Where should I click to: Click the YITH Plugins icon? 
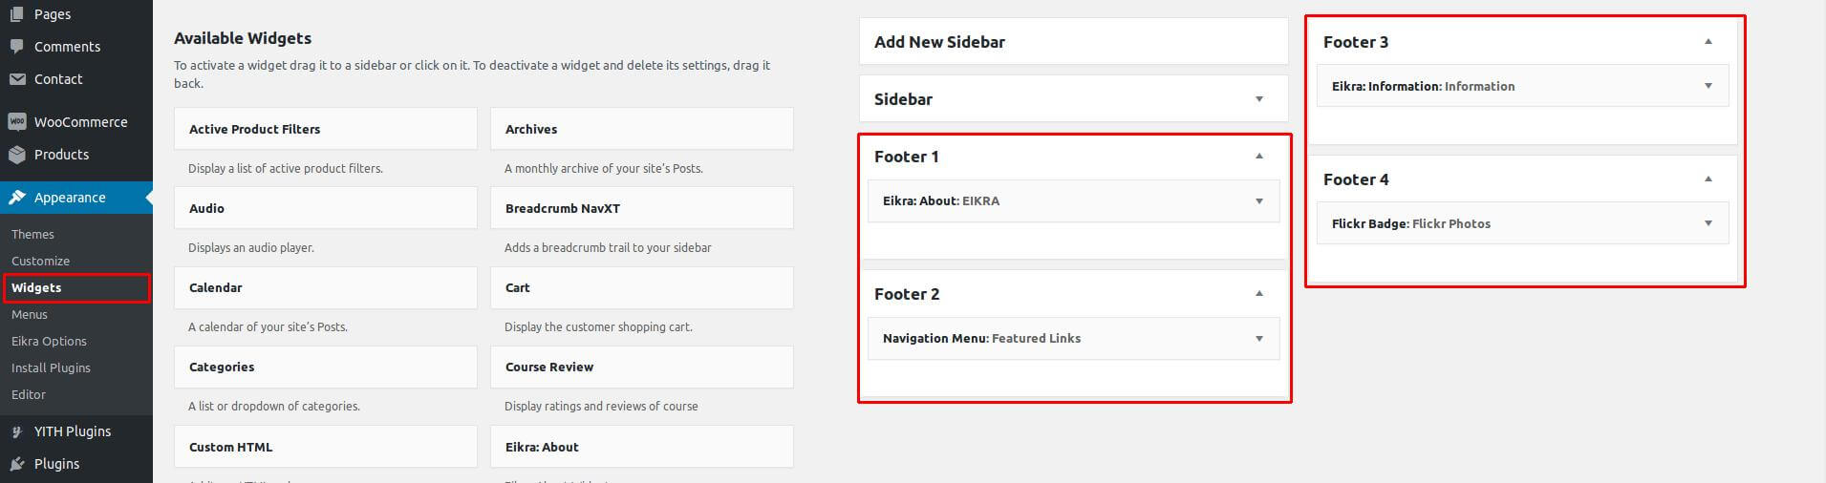16,430
